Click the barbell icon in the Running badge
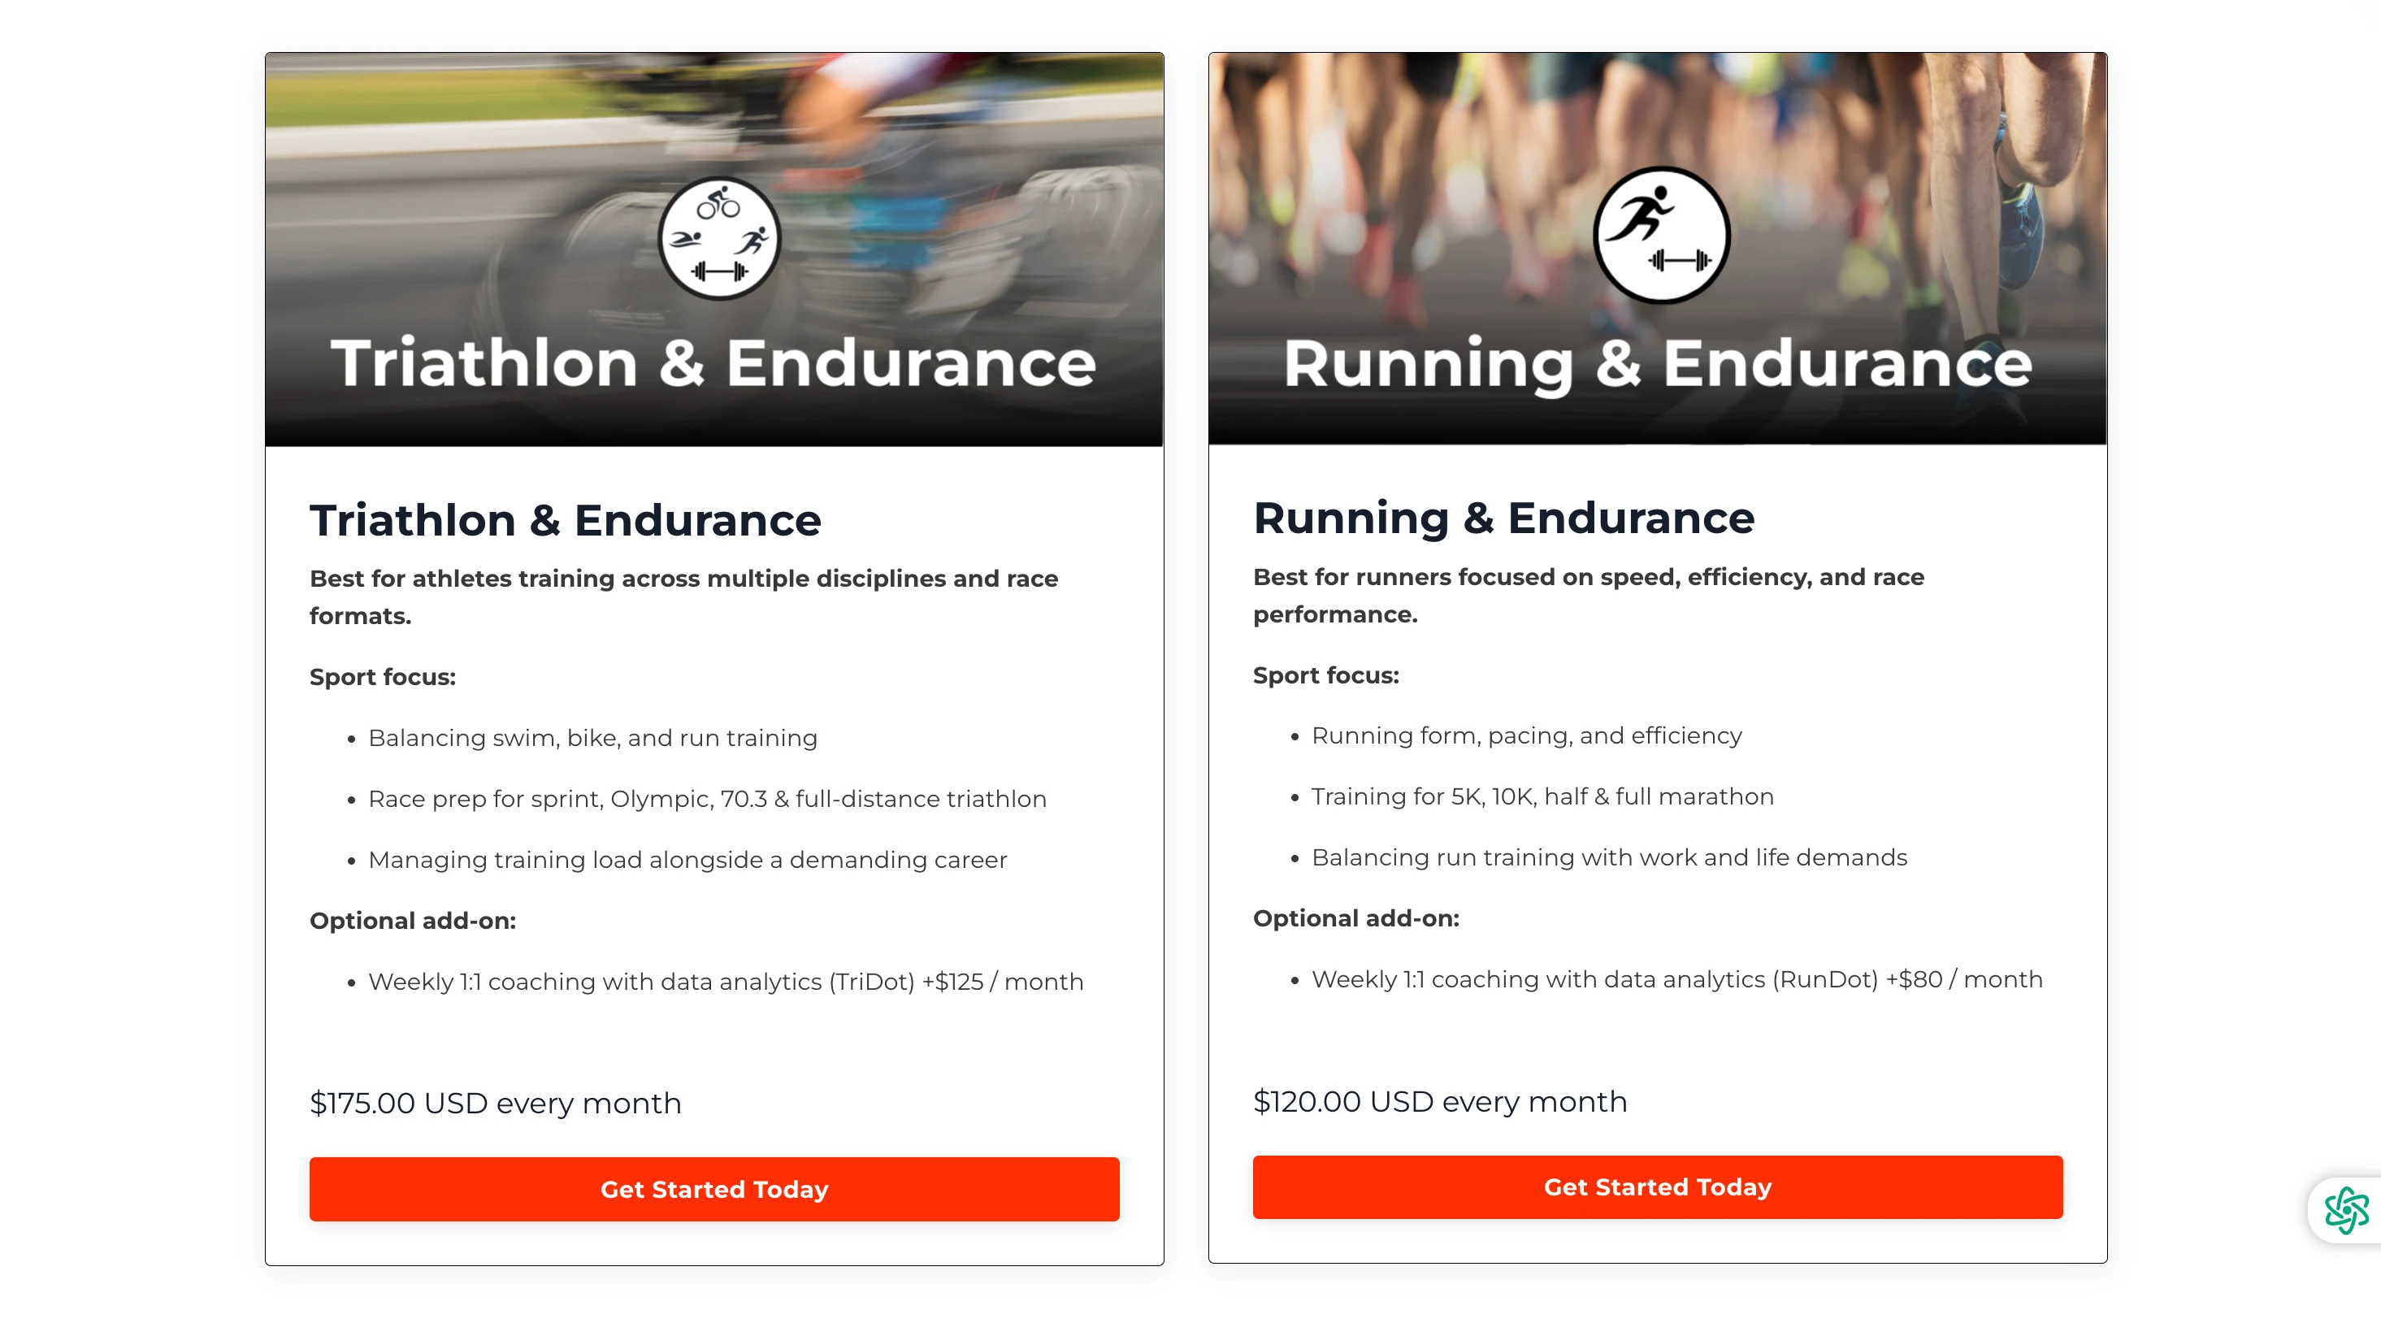Viewport: 2381px width, 1323px height. pyautogui.click(x=1680, y=261)
